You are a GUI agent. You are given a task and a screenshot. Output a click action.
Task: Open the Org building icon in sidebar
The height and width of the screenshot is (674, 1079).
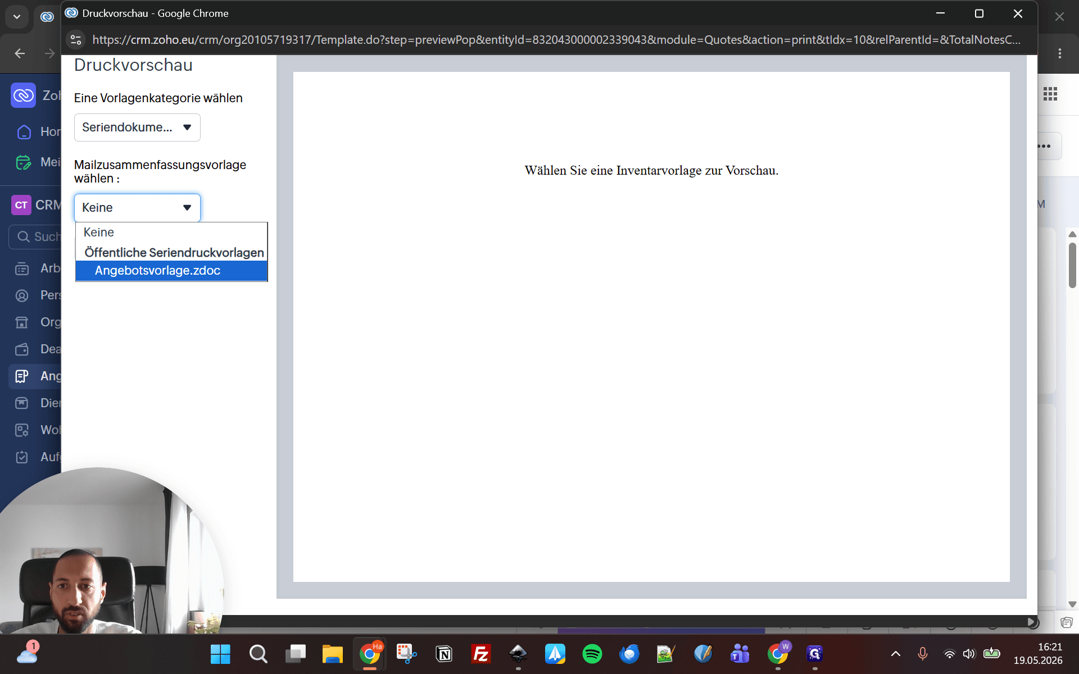[22, 322]
